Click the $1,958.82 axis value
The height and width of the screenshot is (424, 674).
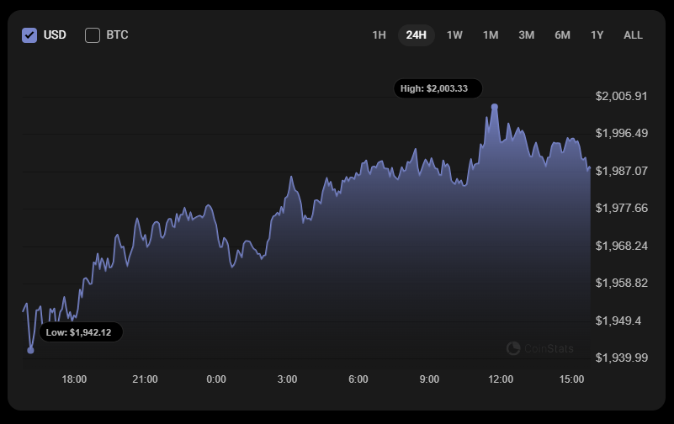coord(621,283)
